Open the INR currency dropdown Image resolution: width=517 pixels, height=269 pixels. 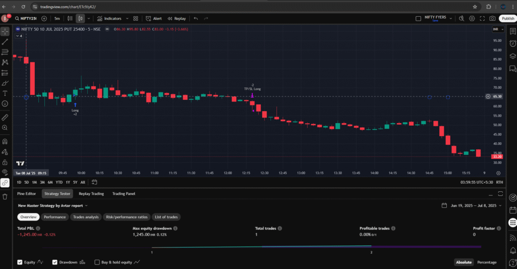click(x=498, y=29)
